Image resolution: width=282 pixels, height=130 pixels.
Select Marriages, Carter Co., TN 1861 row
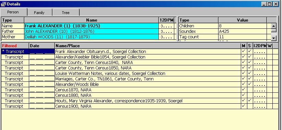(x=140, y=79)
